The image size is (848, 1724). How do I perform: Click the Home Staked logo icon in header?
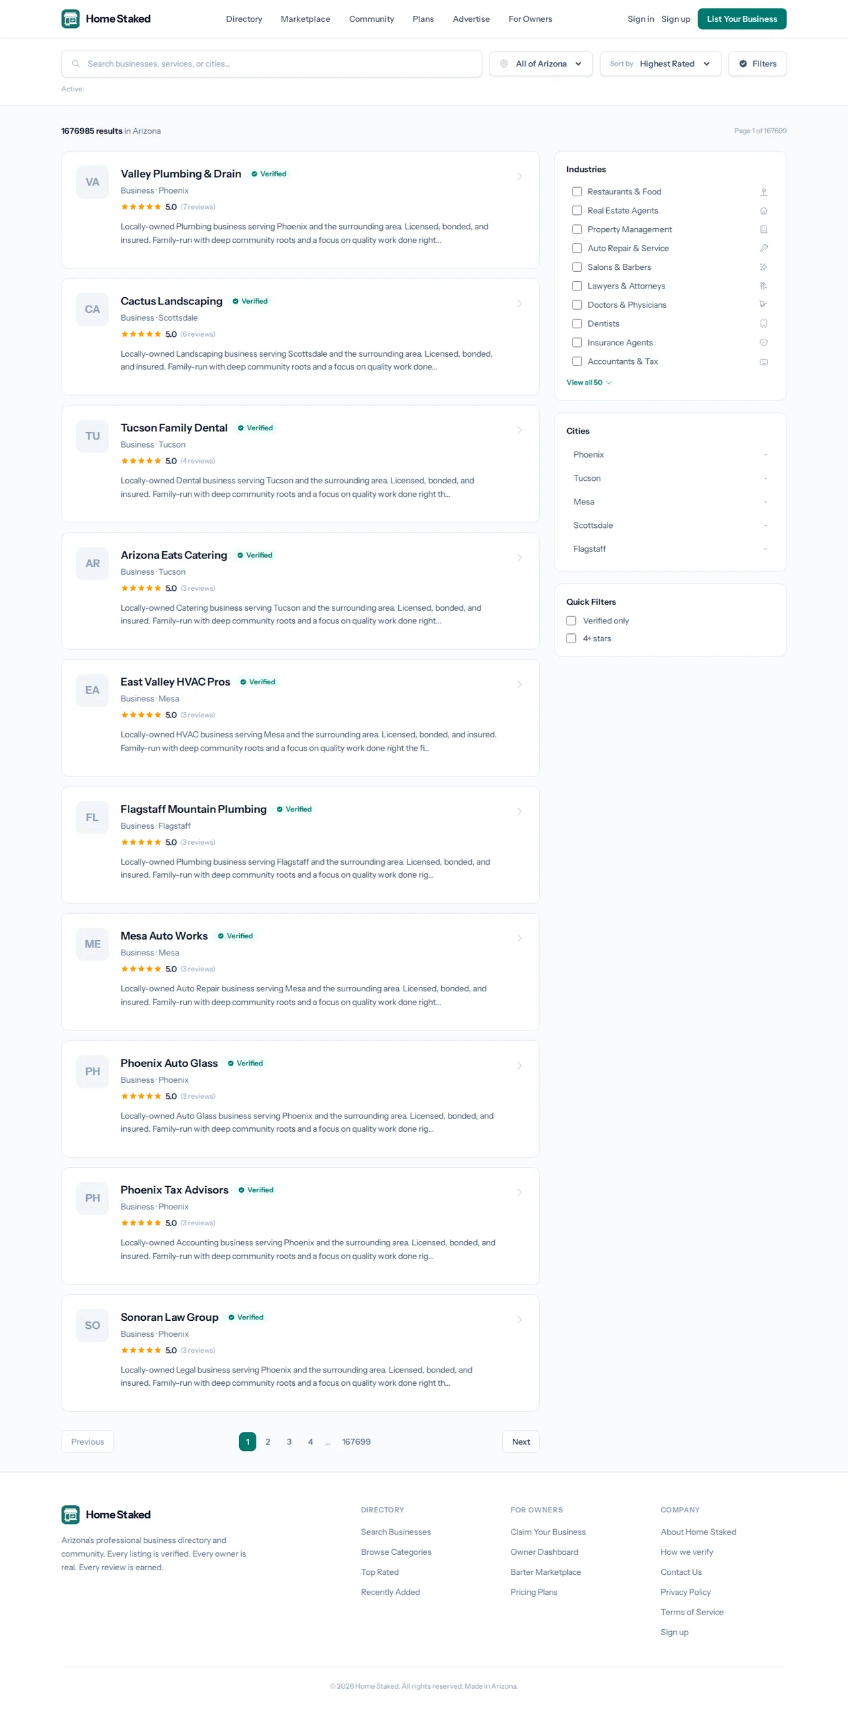tap(70, 19)
